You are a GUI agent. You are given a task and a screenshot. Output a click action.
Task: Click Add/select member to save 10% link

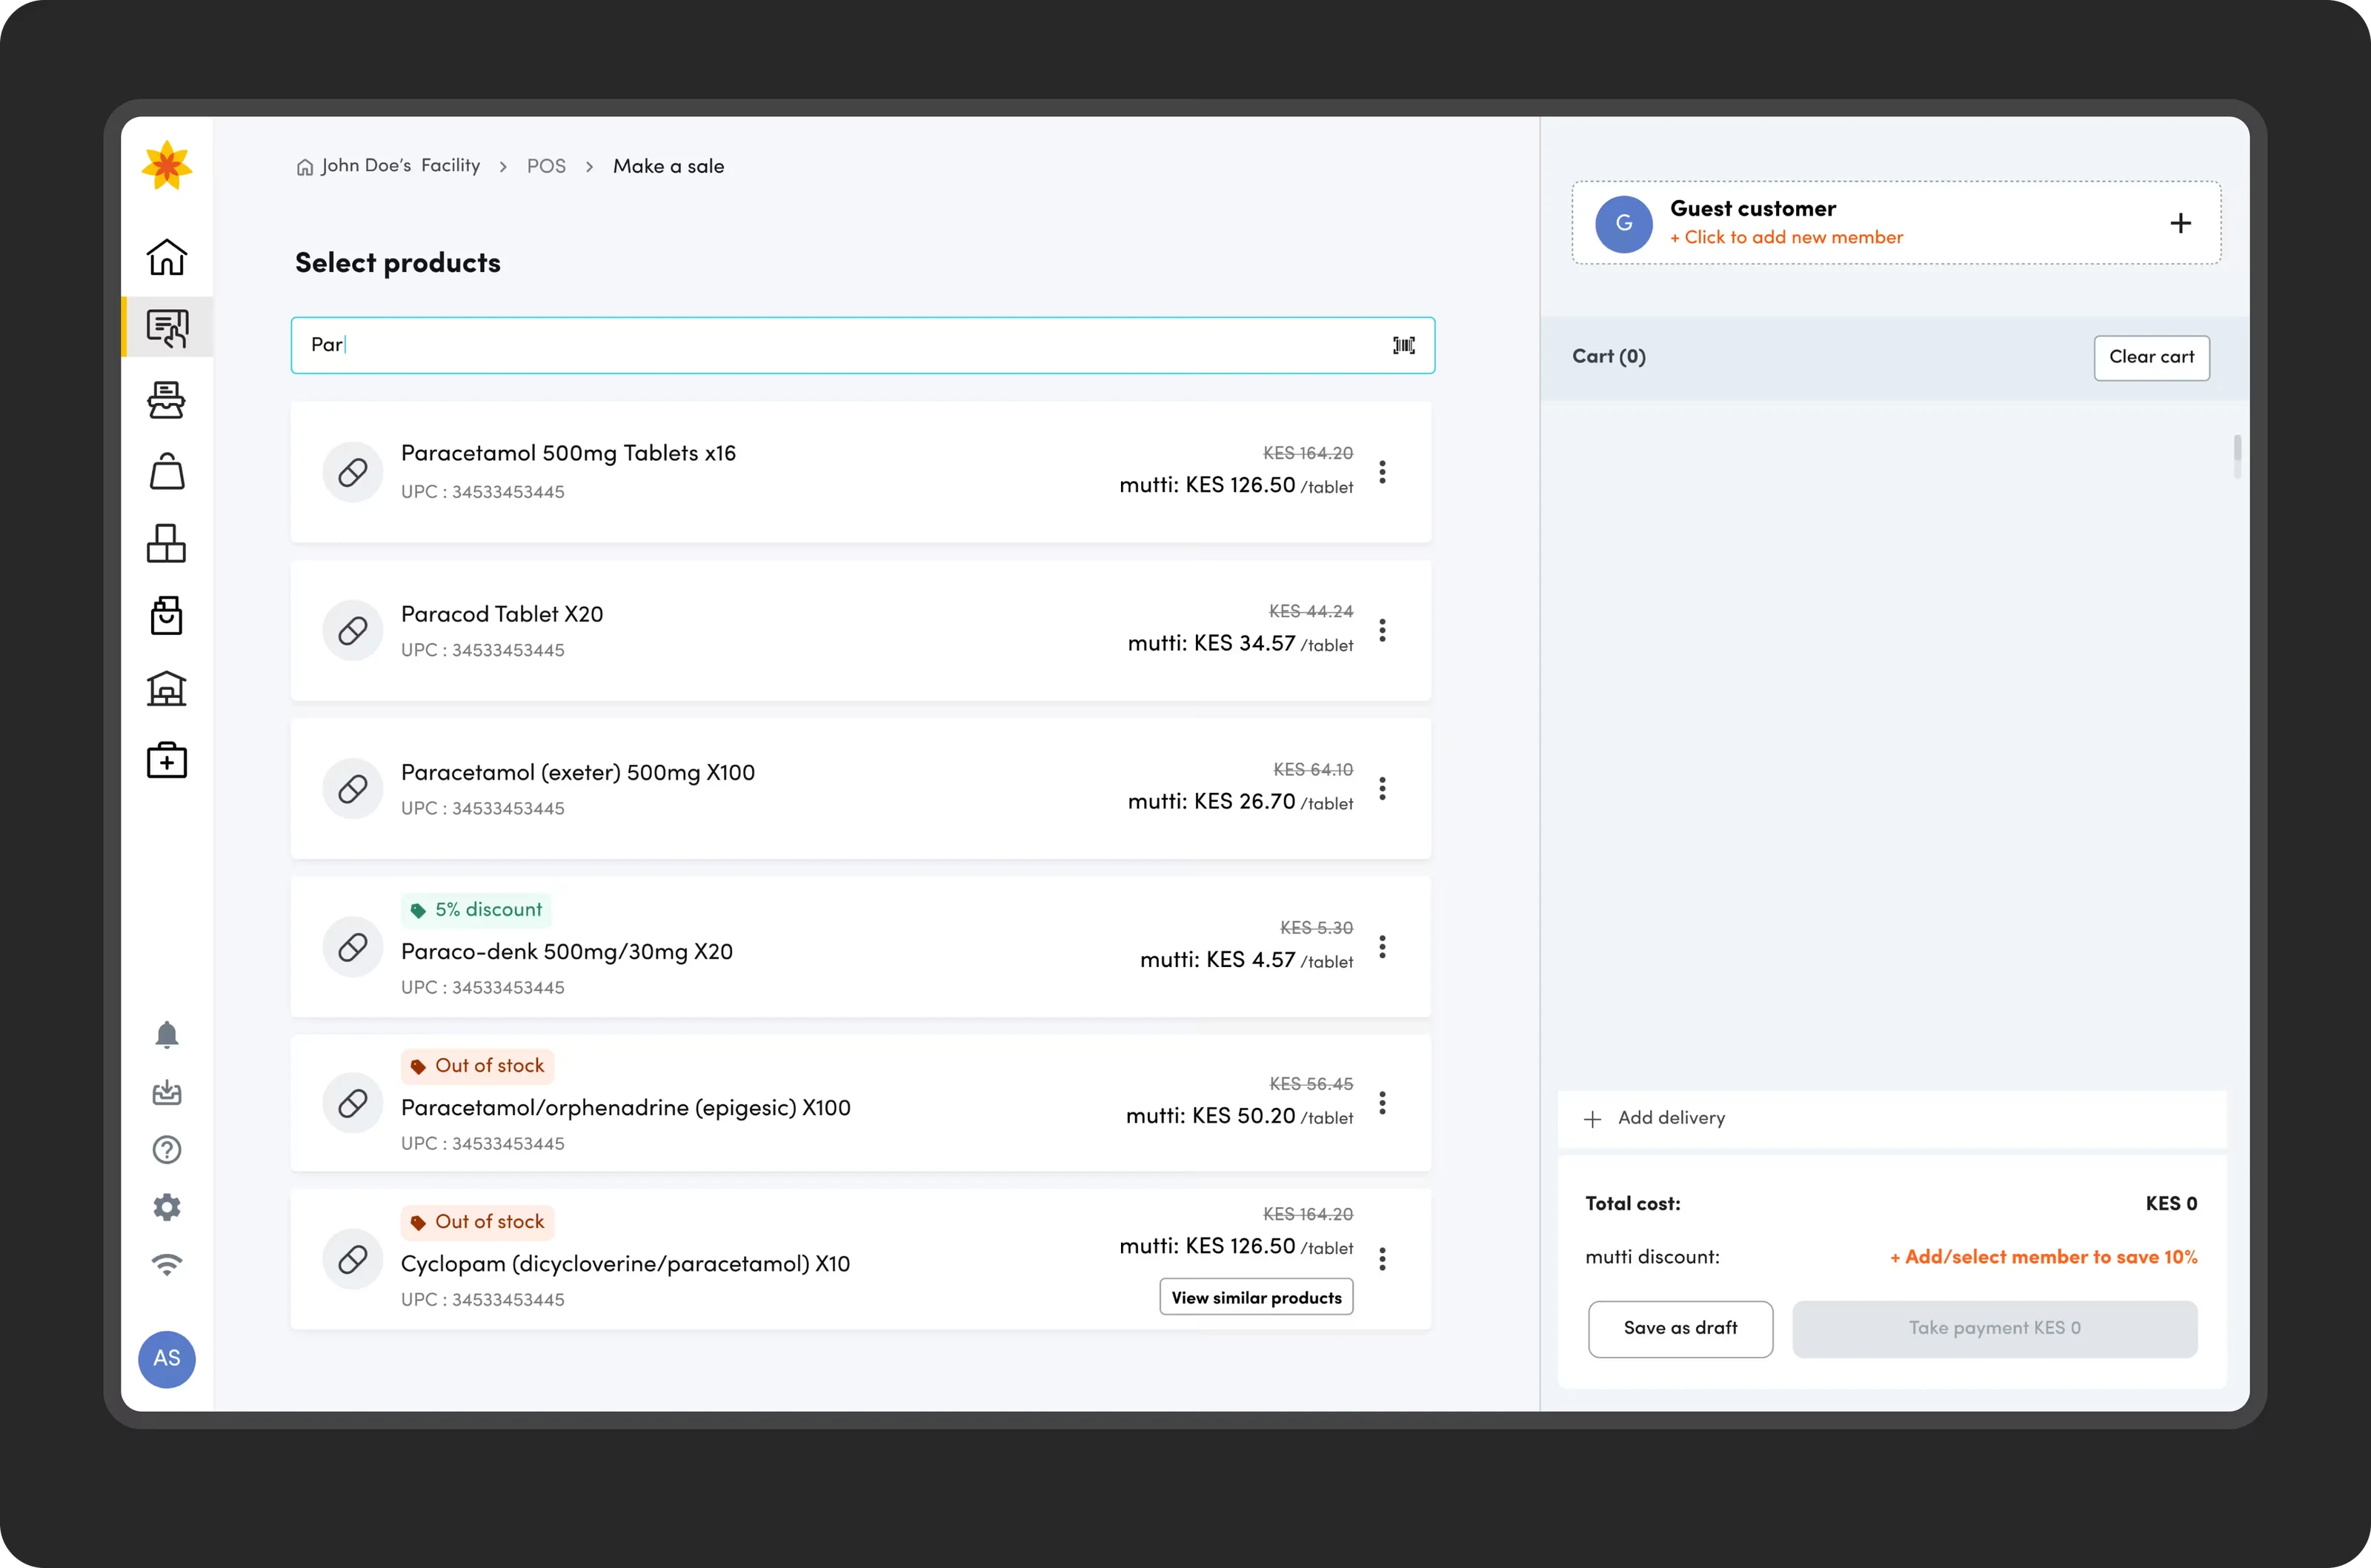[2044, 1257]
